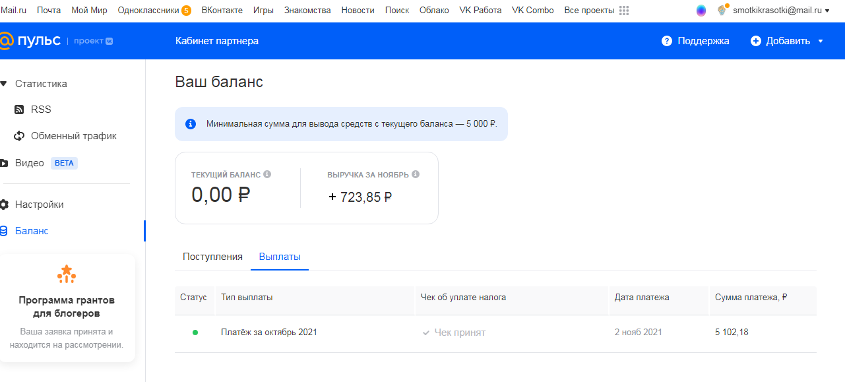Image resolution: width=845 pixels, height=382 pixels.
Task: Click the Pulse logo icon
Action: pos(5,41)
